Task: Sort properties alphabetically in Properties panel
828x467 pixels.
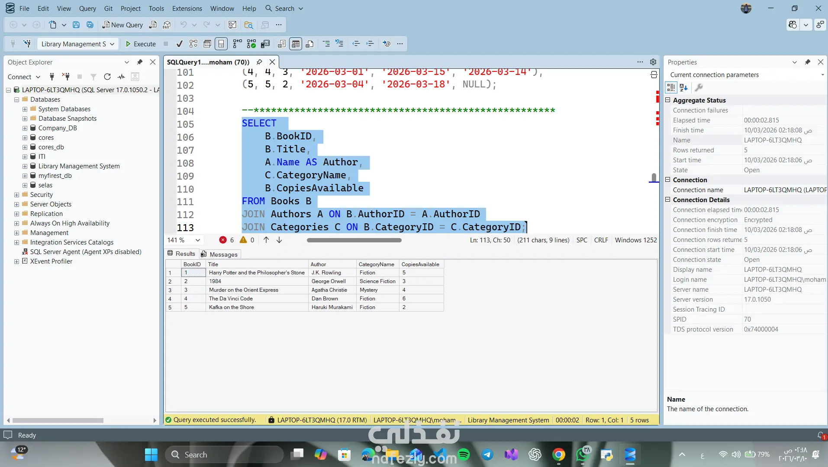Action: [684, 87]
